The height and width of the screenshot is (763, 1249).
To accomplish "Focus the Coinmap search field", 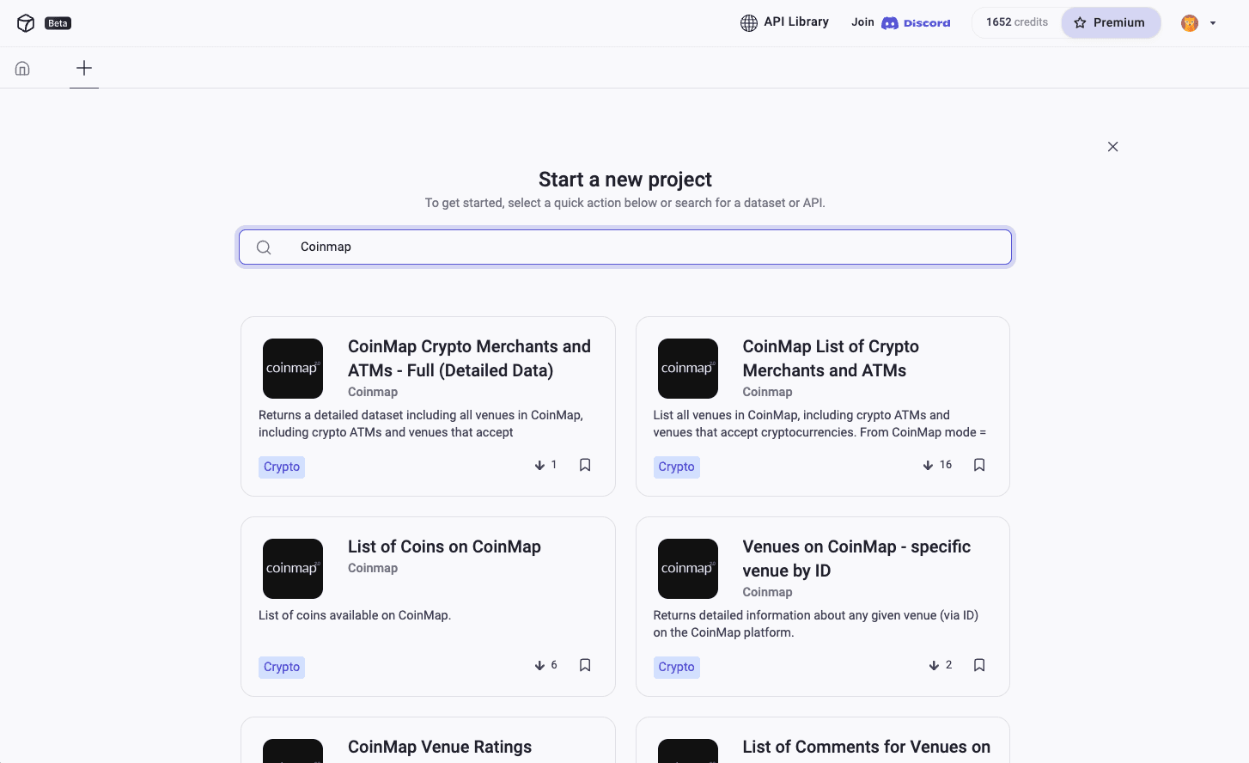I will pyautogui.click(x=625, y=247).
